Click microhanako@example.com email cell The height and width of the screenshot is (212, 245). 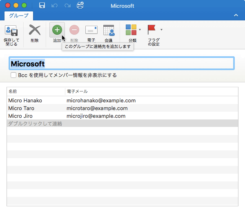[101, 100]
